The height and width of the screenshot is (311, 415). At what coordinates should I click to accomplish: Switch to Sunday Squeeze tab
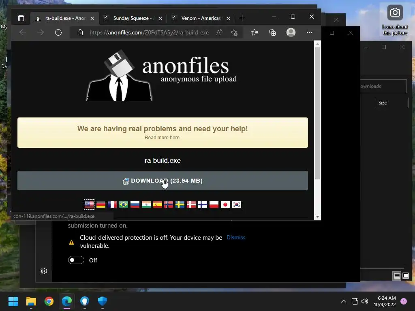(x=133, y=18)
